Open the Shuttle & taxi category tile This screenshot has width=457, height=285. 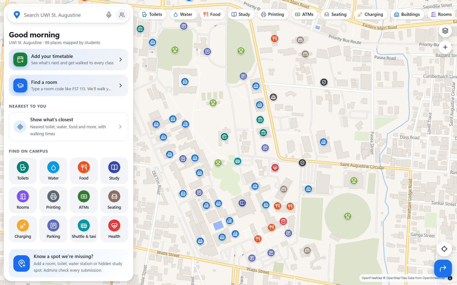pos(84,229)
